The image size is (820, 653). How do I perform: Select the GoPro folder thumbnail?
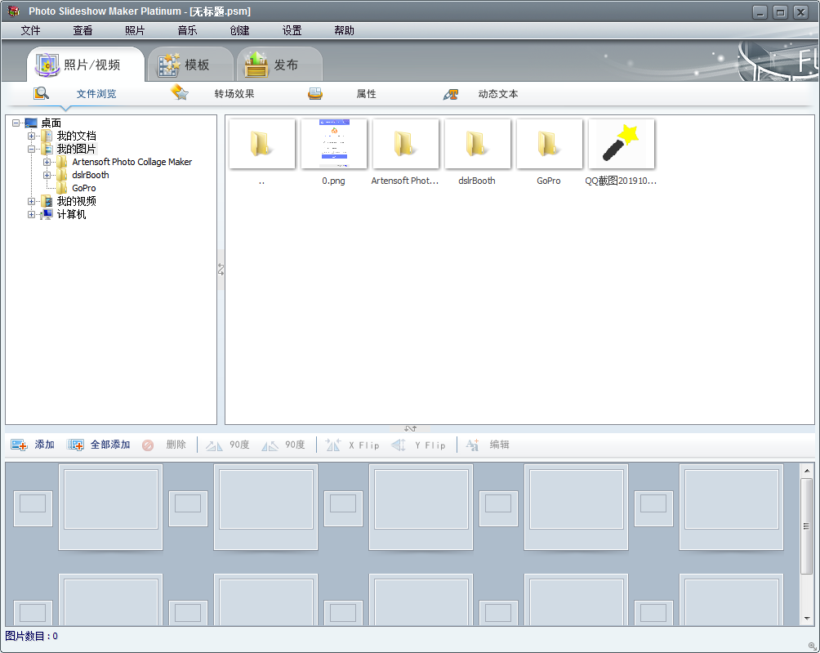[549, 144]
